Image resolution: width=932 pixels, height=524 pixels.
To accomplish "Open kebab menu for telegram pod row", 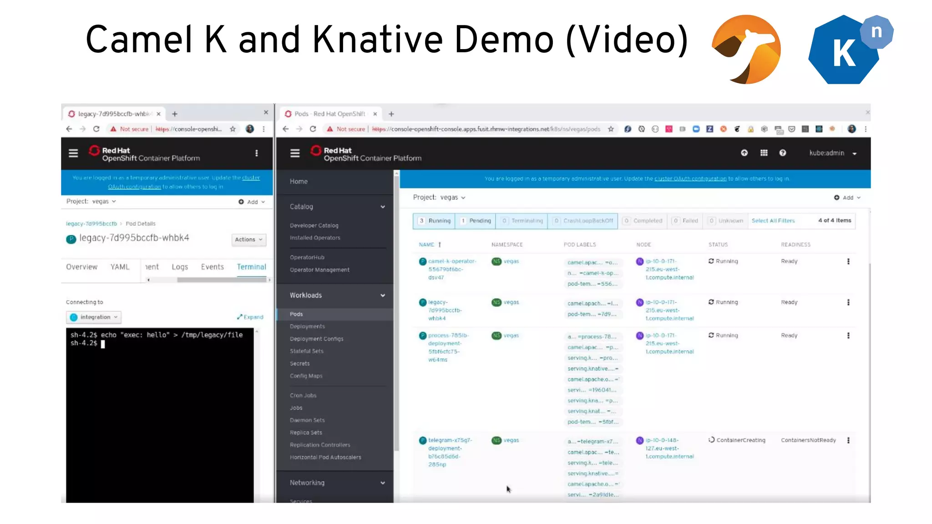I will pos(848,440).
